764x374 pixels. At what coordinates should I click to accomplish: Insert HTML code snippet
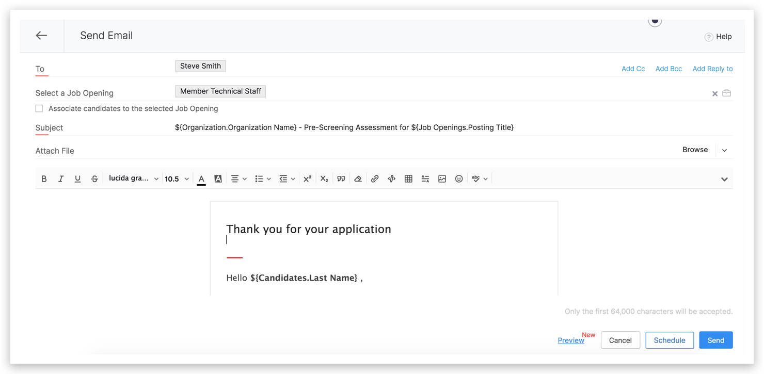click(x=392, y=179)
